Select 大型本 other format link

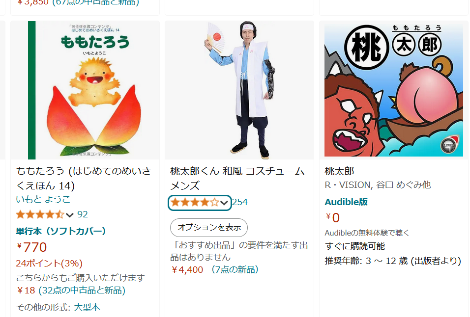(x=87, y=307)
